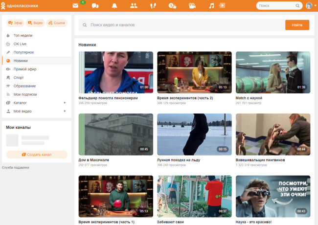The width and height of the screenshot is (318, 225).
Task: Open the Фельдшер помогла пенсионерам video thumbnail
Action: point(116,72)
